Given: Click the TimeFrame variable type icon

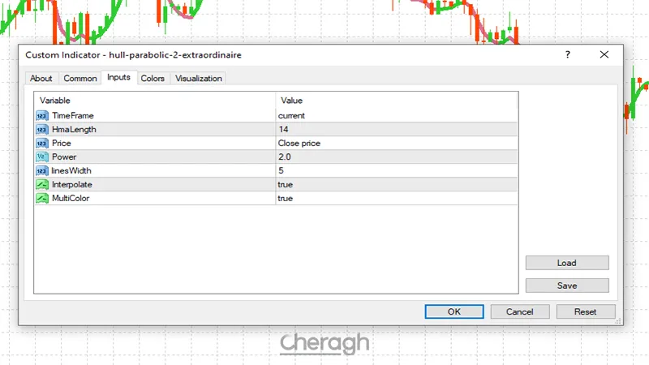Looking at the screenshot, I should tap(42, 116).
